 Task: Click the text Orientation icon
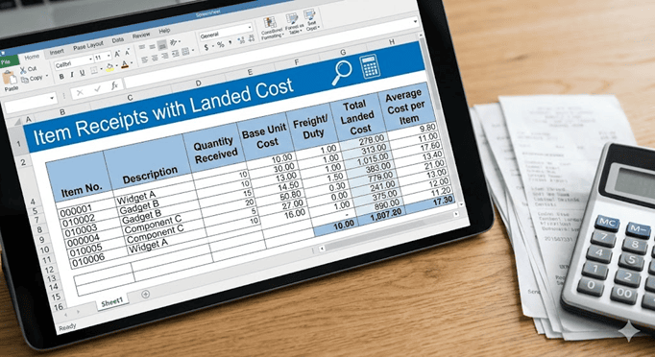(x=174, y=42)
